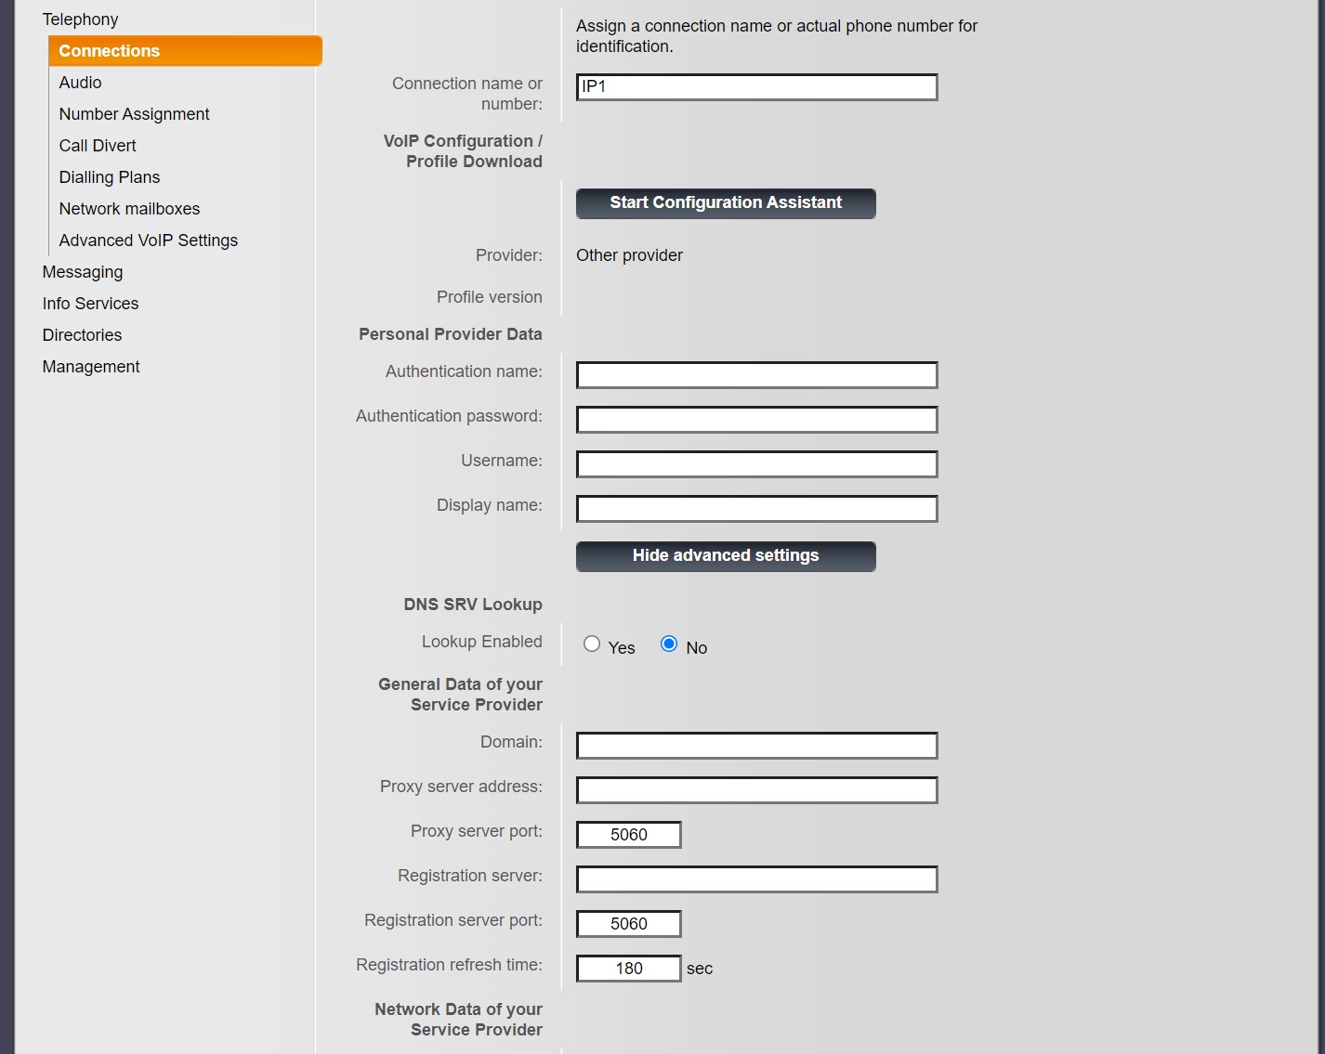Open Advanced VoIP Settings
Screen dimensions: 1325x1054
pyautogui.click(x=149, y=241)
